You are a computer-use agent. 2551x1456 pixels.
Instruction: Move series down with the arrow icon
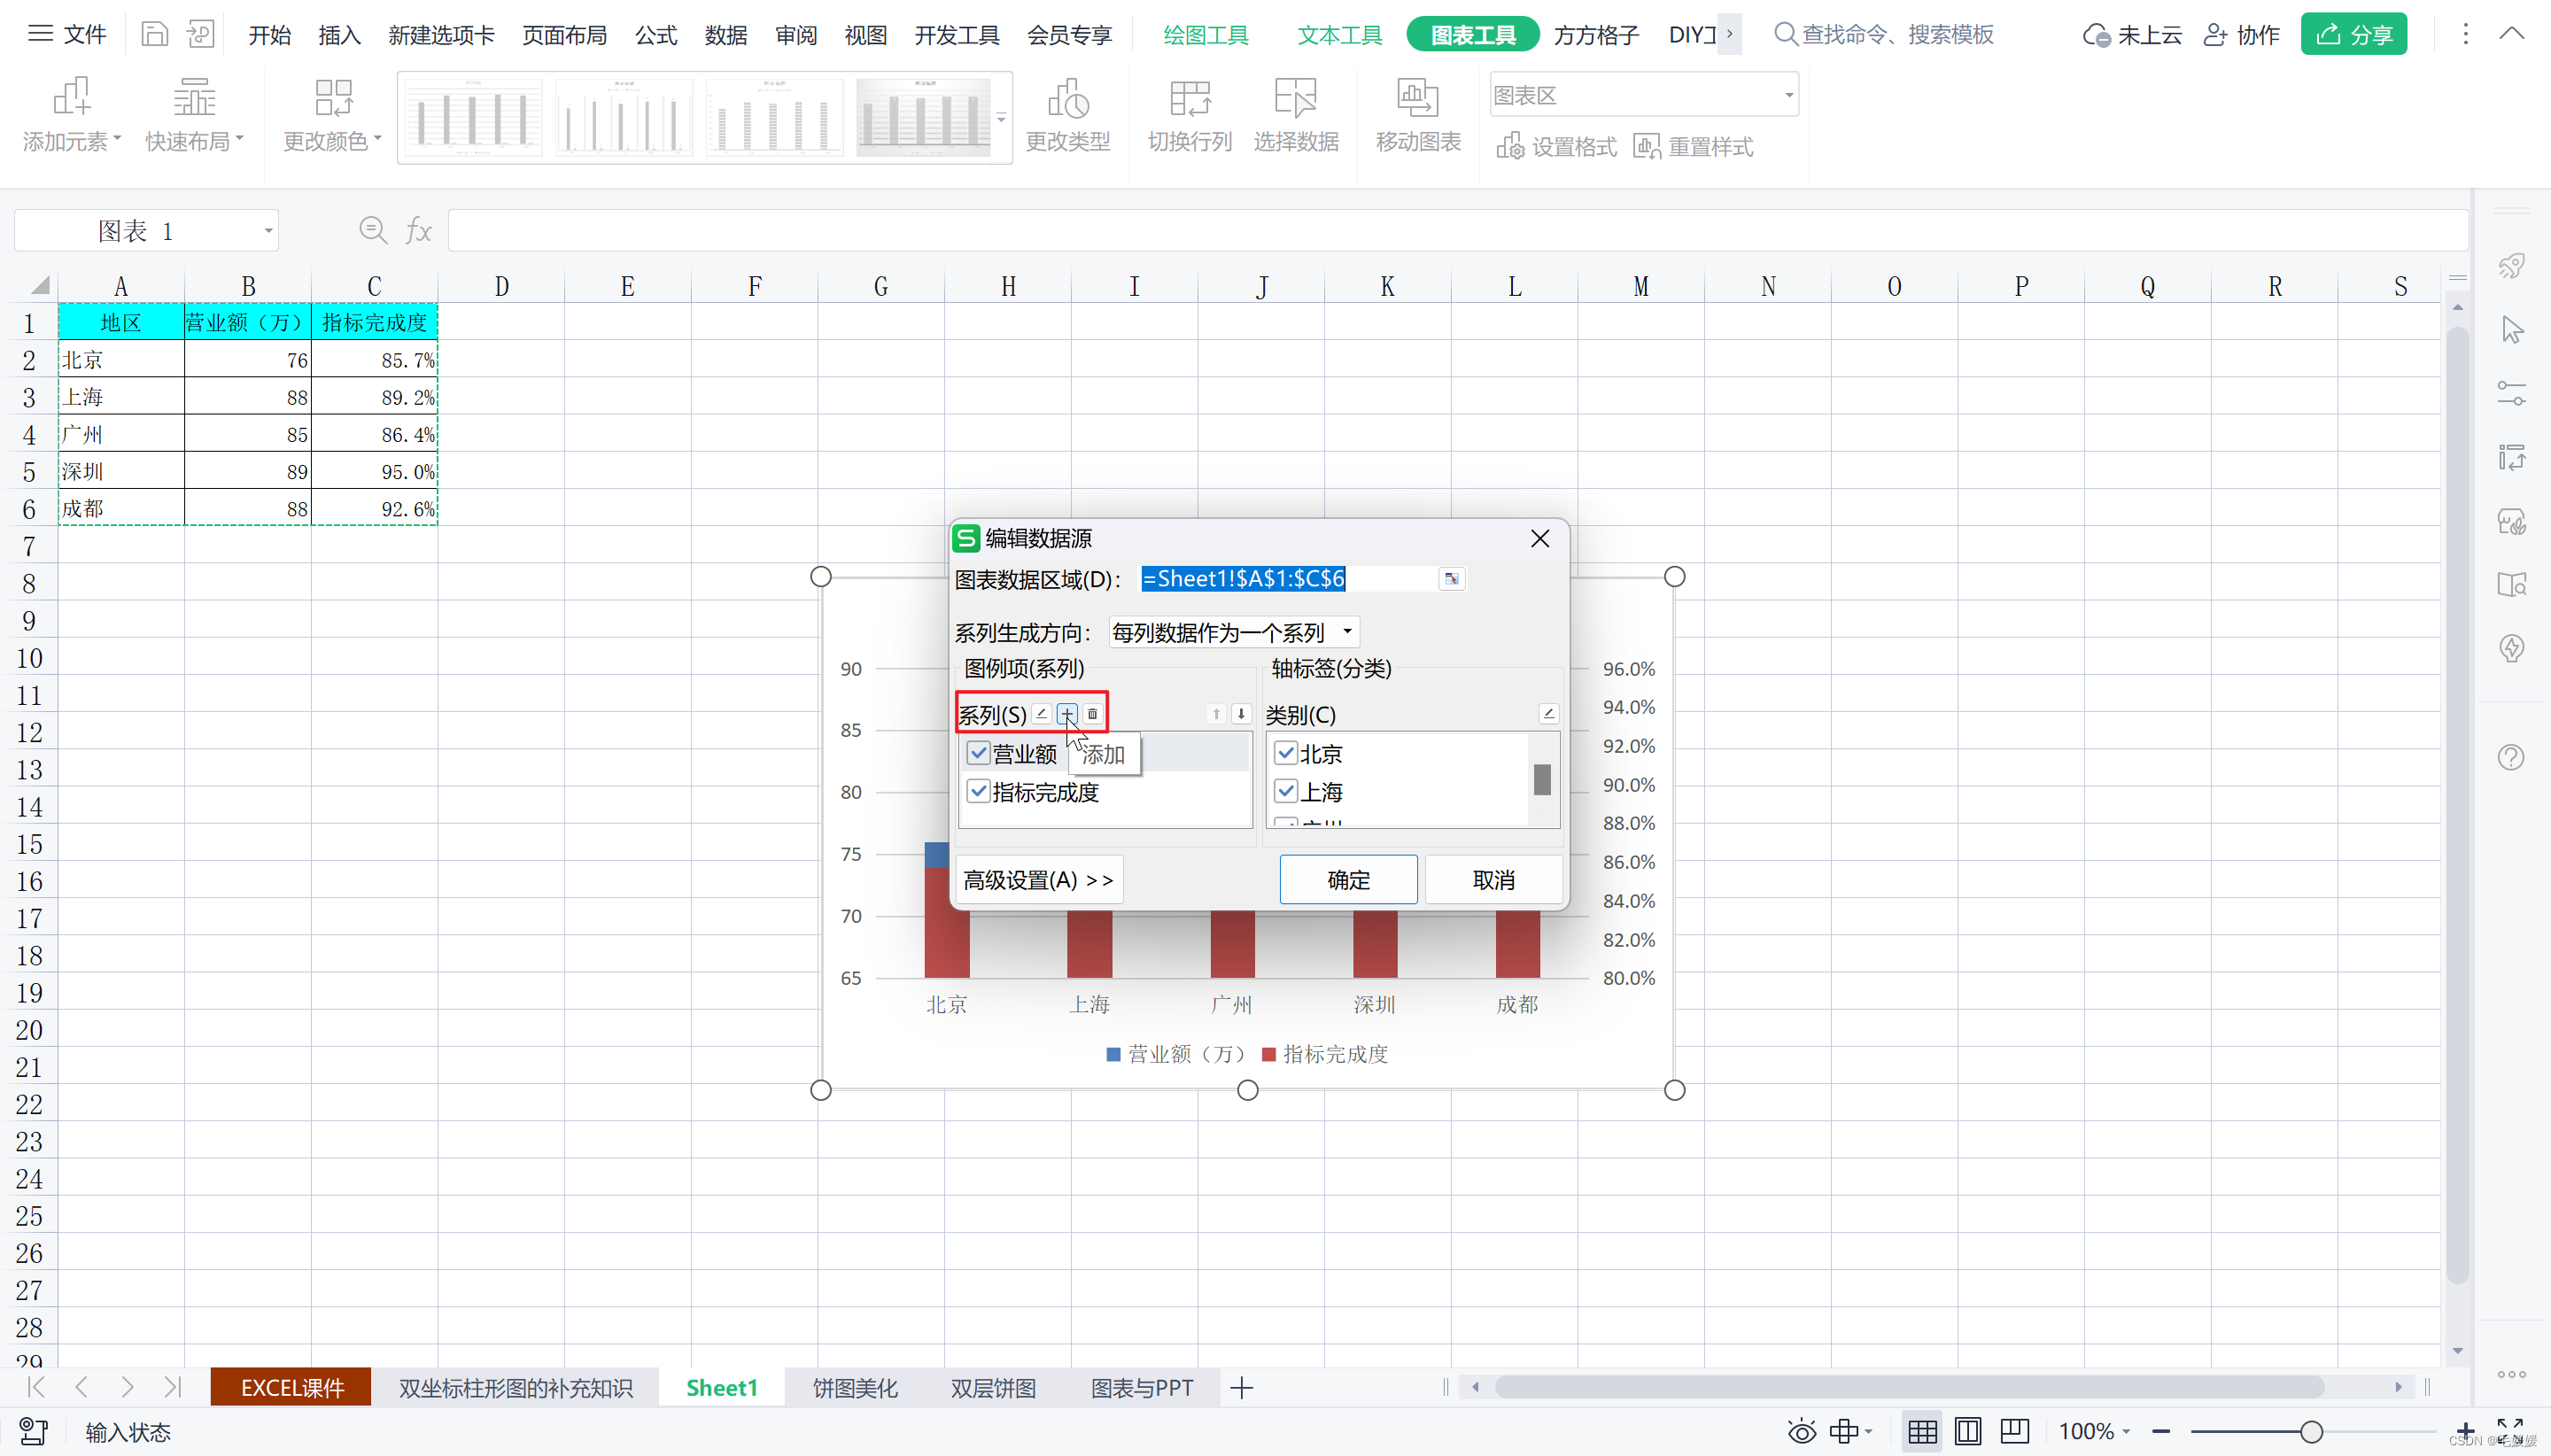tap(1241, 714)
